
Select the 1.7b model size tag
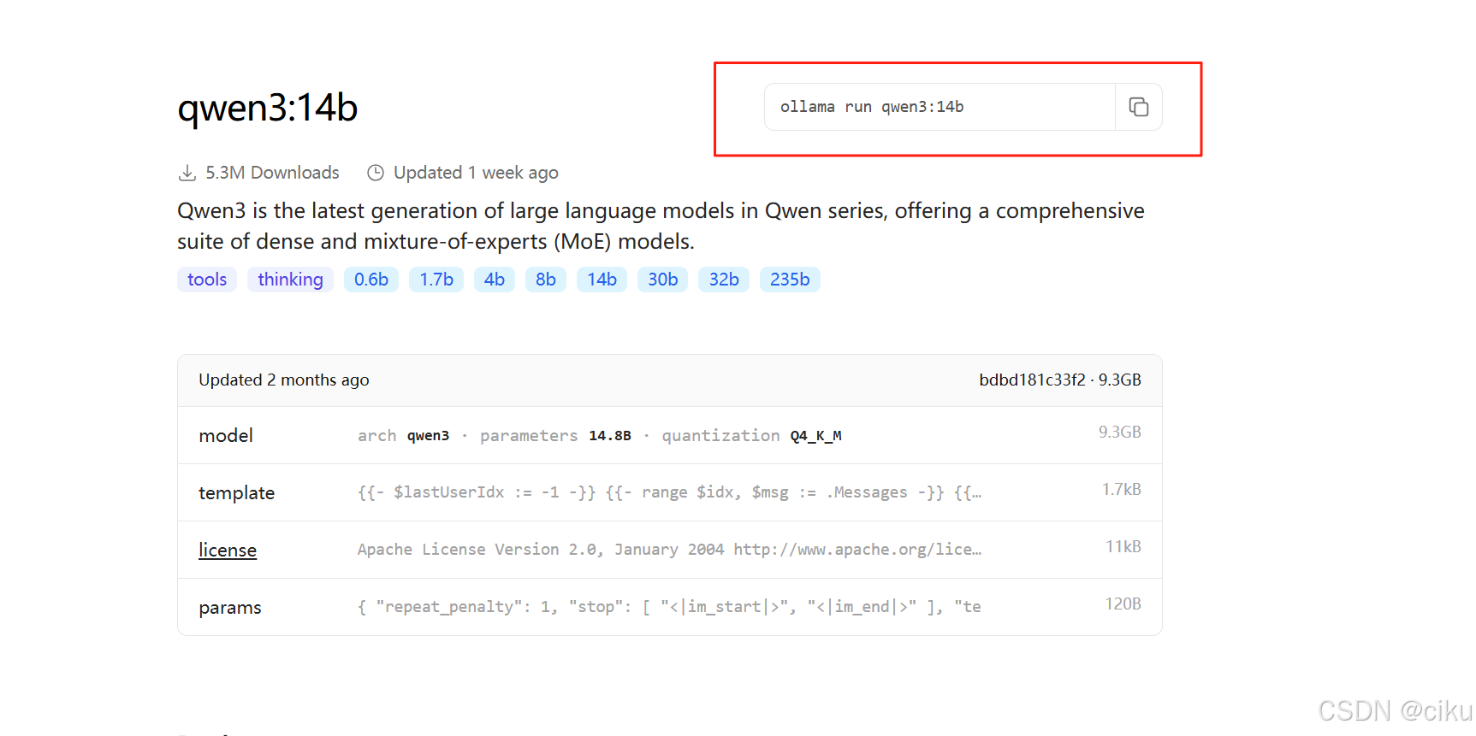coord(436,280)
